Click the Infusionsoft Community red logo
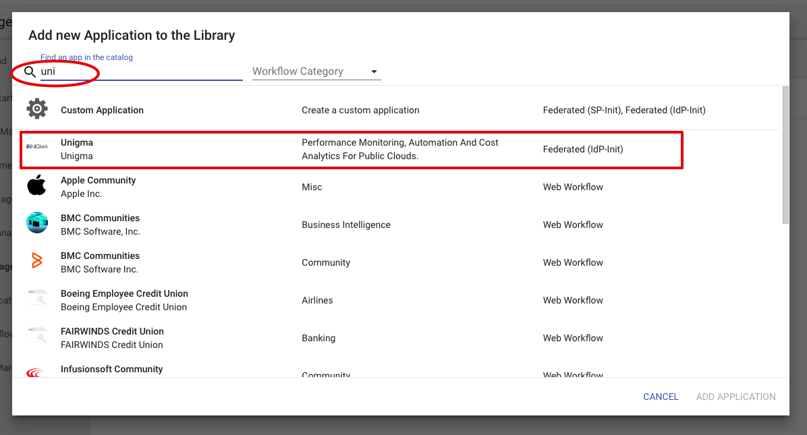This screenshot has width=807, height=435. tap(35, 372)
